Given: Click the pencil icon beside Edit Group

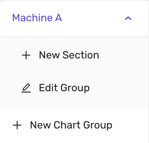Looking at the screenshot, I should (26, 88).
